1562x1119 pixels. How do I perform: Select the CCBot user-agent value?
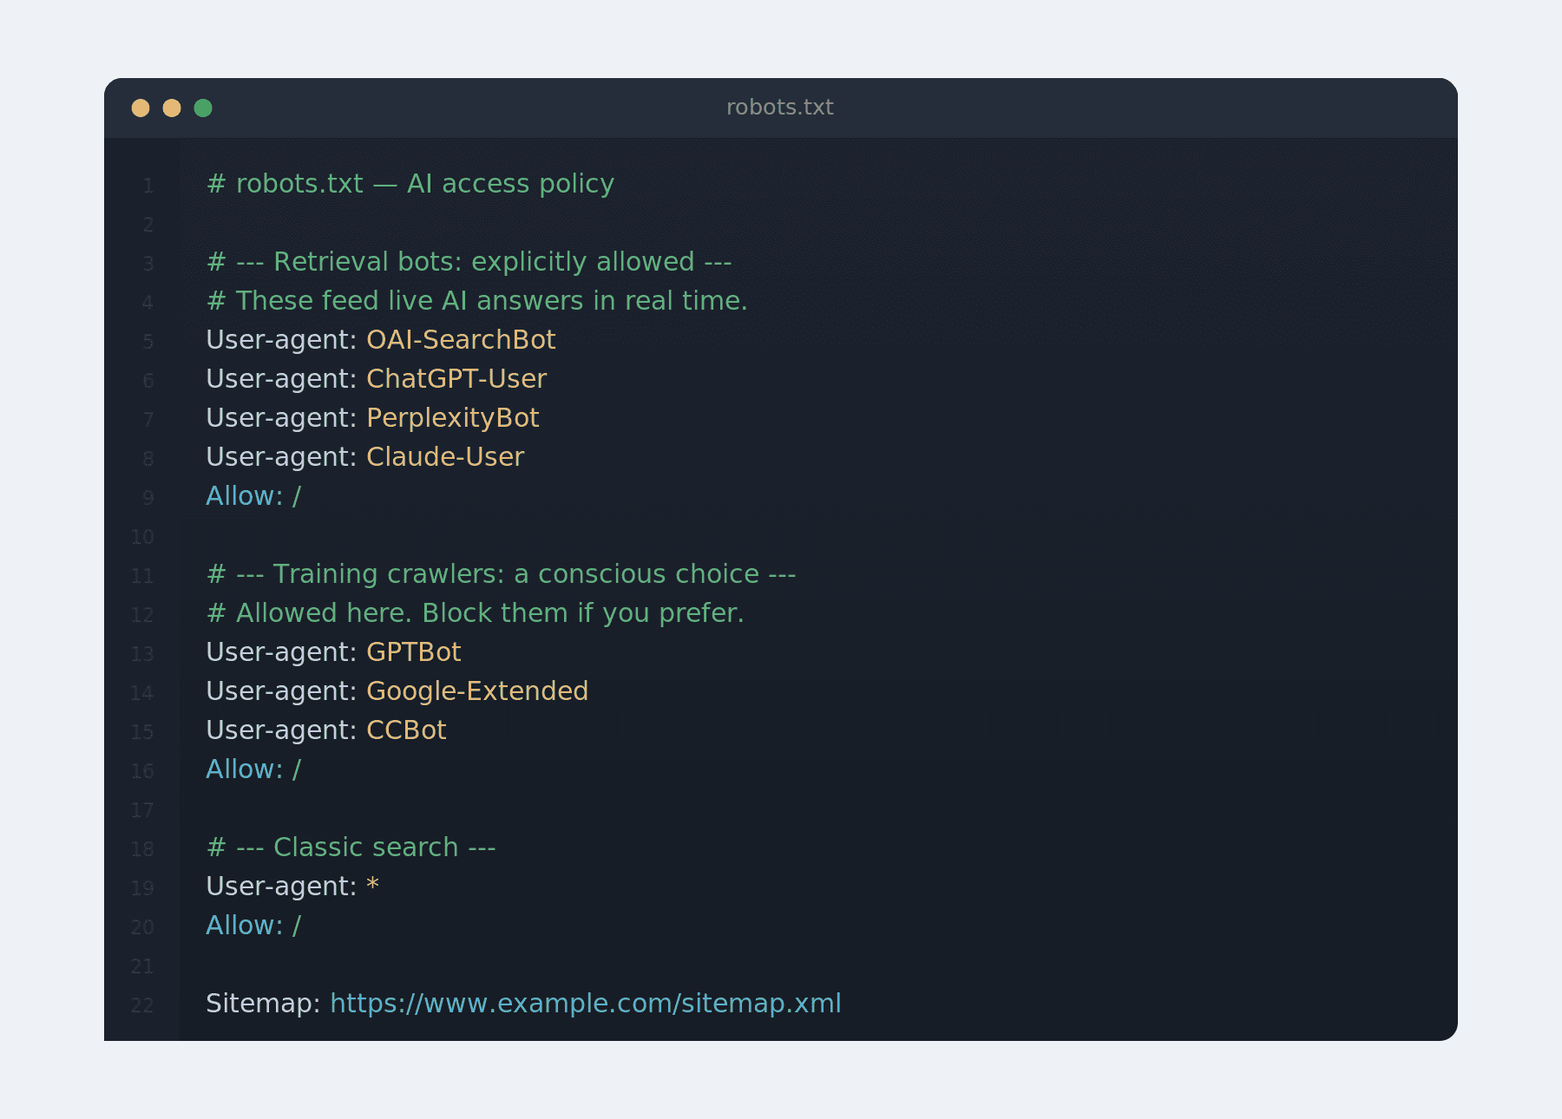[x=406, y=730]
